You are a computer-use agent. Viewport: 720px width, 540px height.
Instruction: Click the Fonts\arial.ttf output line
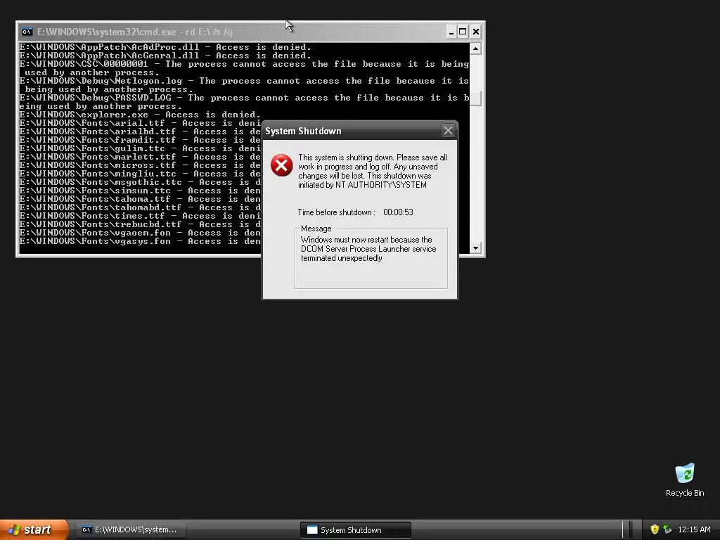point(140,123)
